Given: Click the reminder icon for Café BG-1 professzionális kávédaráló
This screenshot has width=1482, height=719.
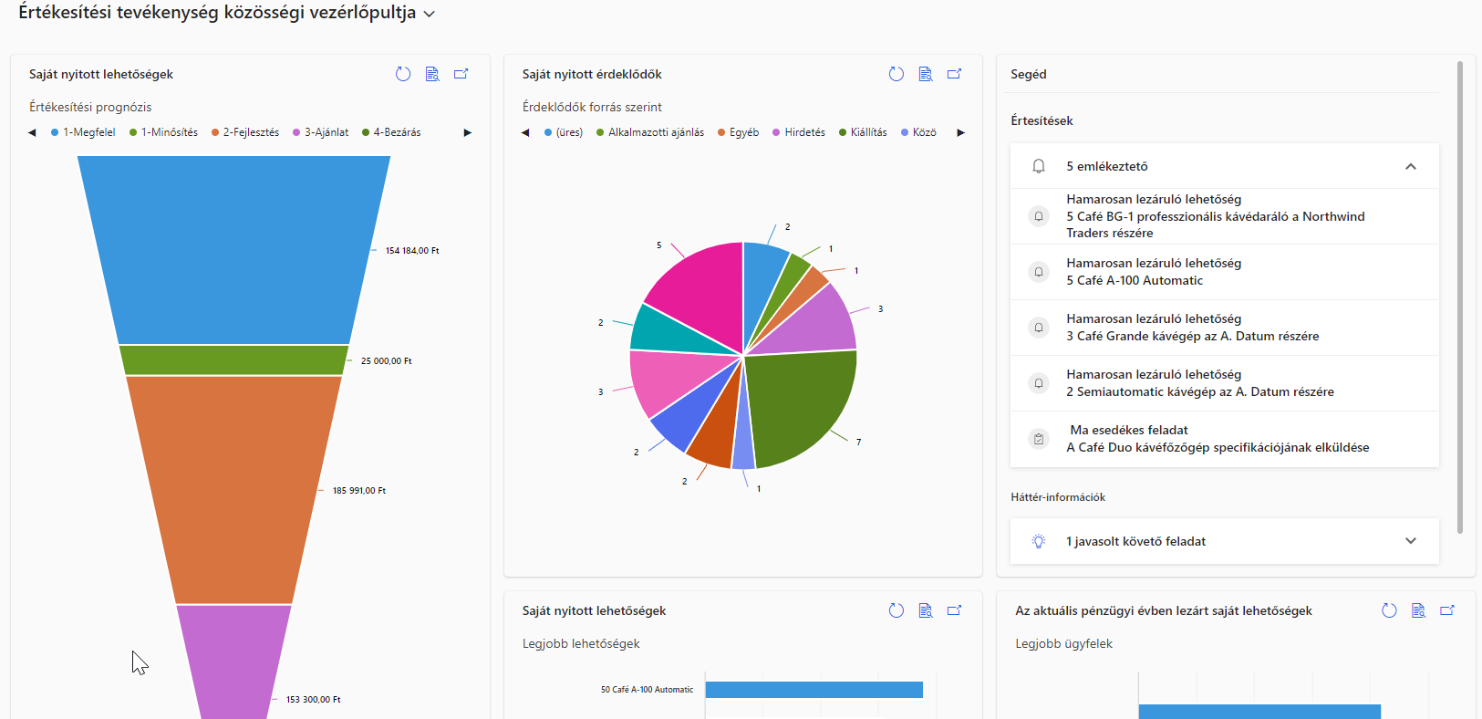Looking at the screenshot, I should click(x=1039, y=216).
